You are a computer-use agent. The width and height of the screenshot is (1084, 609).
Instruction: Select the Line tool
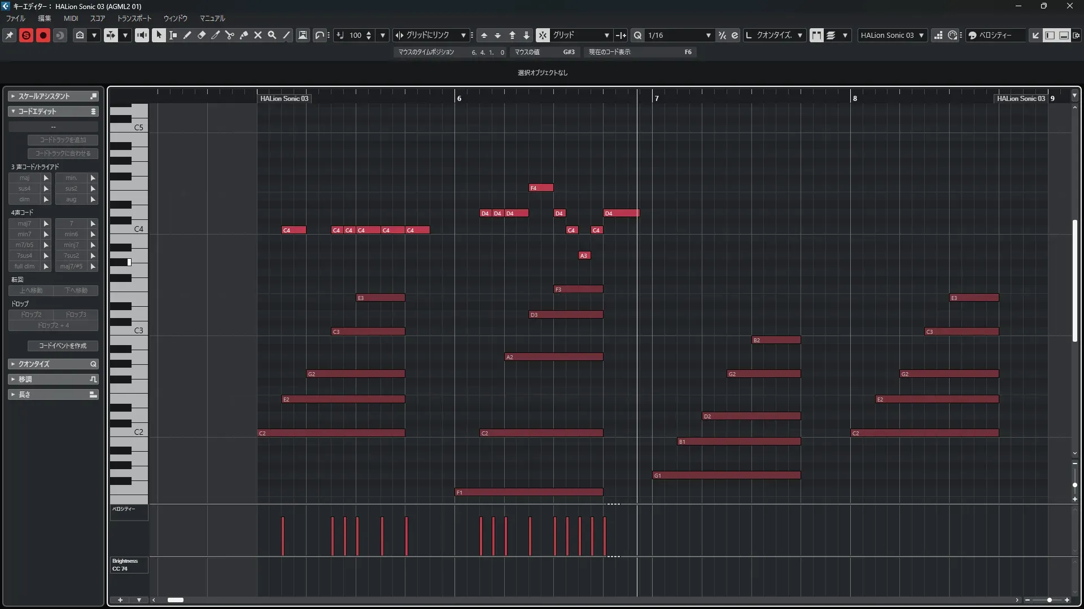pyautogui.click(x=286, y=35)
